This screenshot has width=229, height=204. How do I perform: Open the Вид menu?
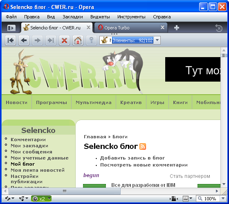click(x=51, y=17)
